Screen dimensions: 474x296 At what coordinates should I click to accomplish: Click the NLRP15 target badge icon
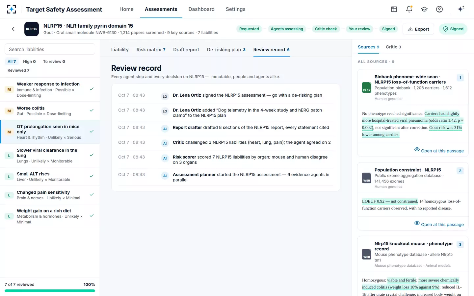tap(32, 29)
